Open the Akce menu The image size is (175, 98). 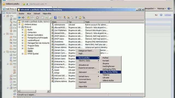[x=29, y=14]
